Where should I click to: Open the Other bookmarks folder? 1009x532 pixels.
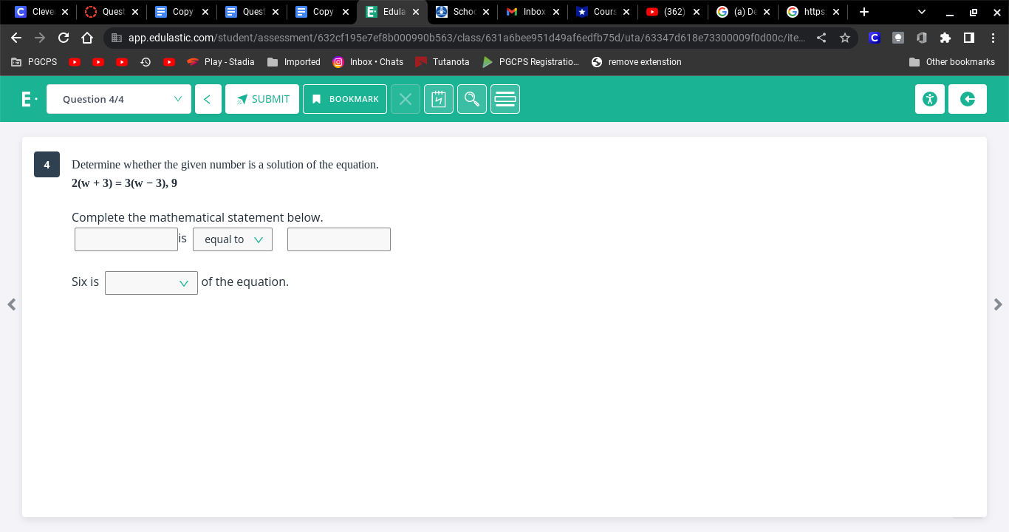pyautogui.click(x=952, y=62)
